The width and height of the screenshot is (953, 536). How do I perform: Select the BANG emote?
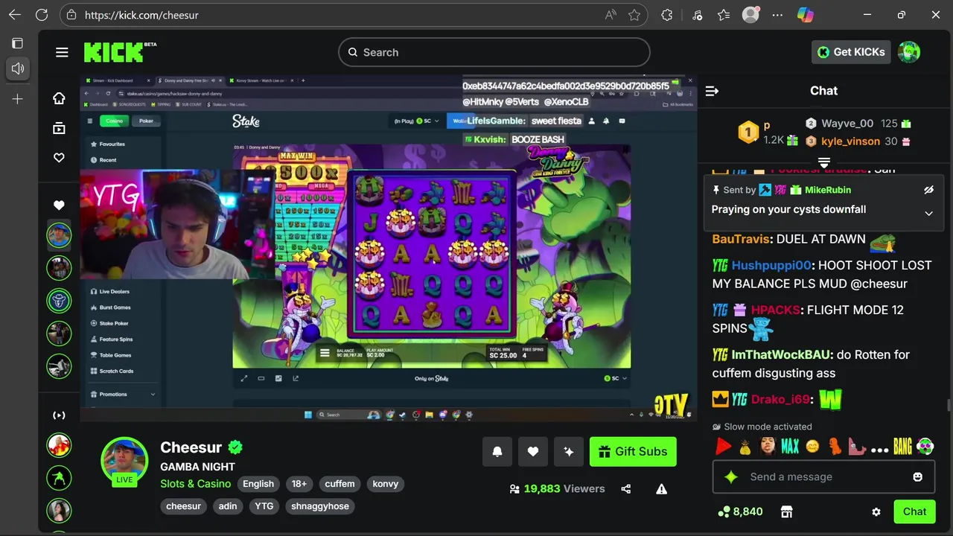[902, 447]
